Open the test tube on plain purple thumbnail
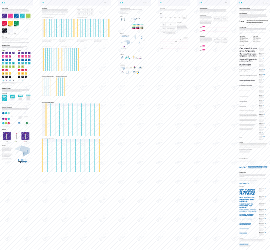 [x=6, y=136]
